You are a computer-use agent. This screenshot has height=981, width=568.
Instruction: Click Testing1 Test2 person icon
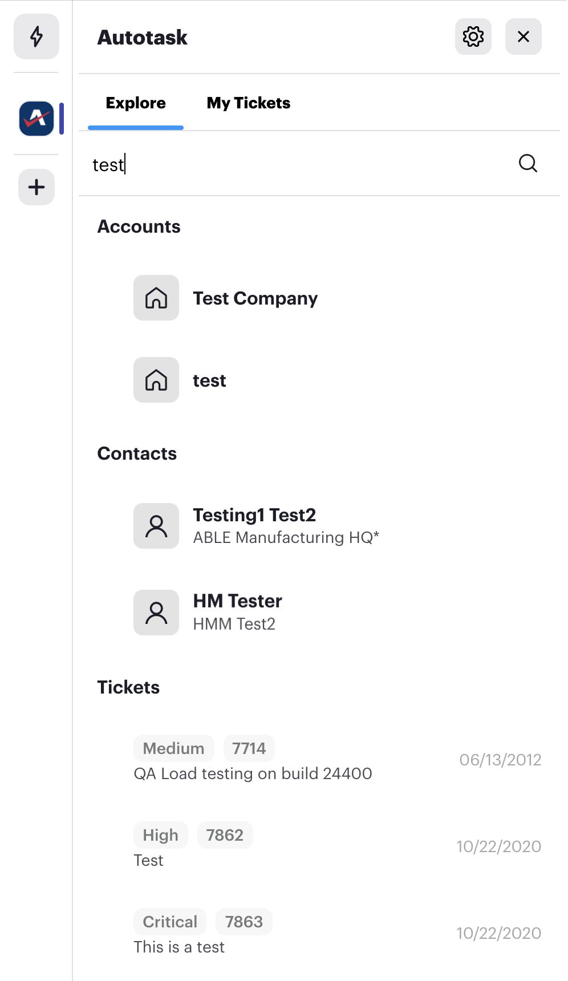coord(156,526)
